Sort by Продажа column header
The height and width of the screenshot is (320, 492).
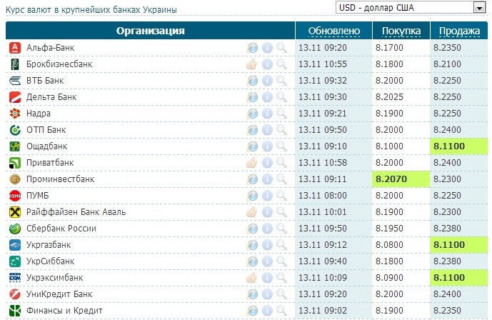459,31
